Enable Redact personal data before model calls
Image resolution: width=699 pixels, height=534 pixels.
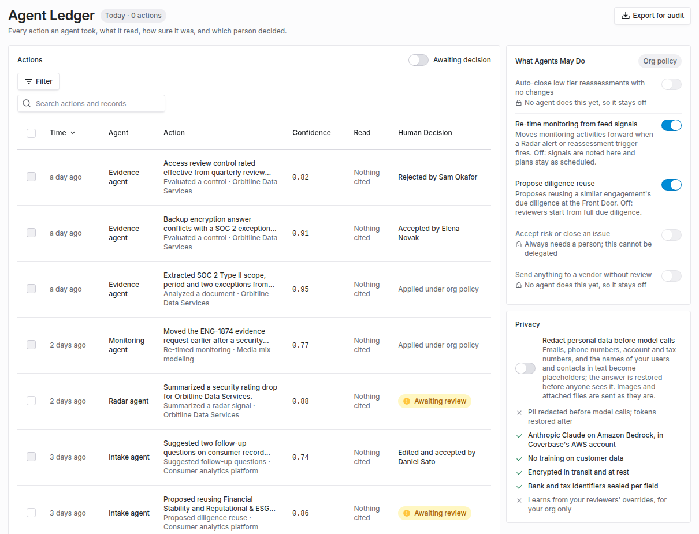pyautogui.click(x=525, y=368)
